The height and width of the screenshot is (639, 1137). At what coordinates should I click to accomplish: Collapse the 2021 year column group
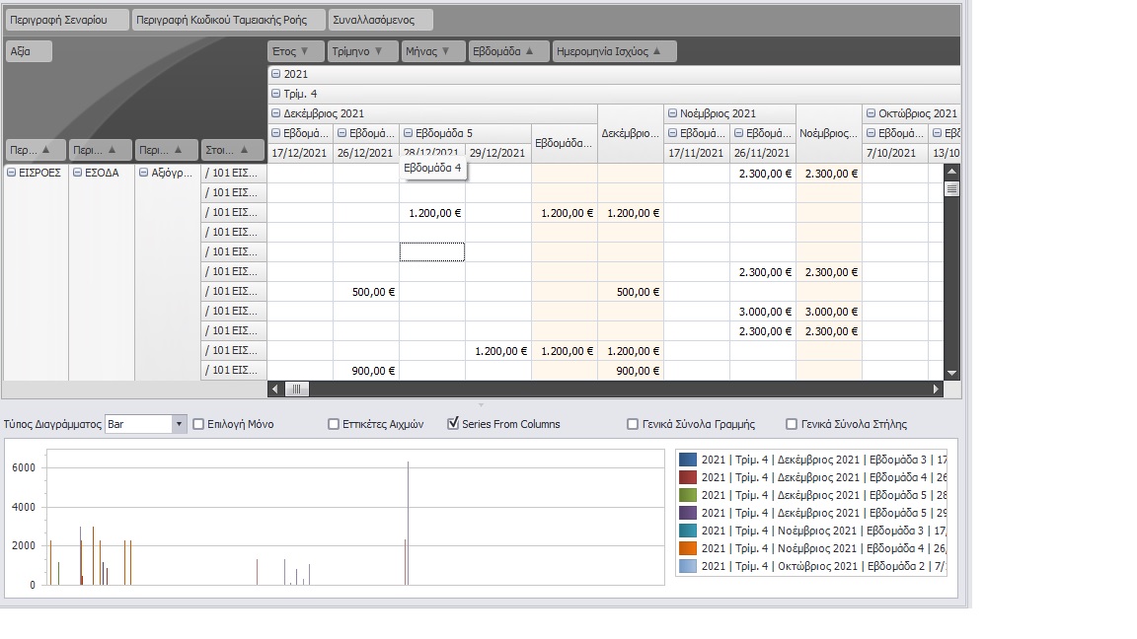pos(276,75)
